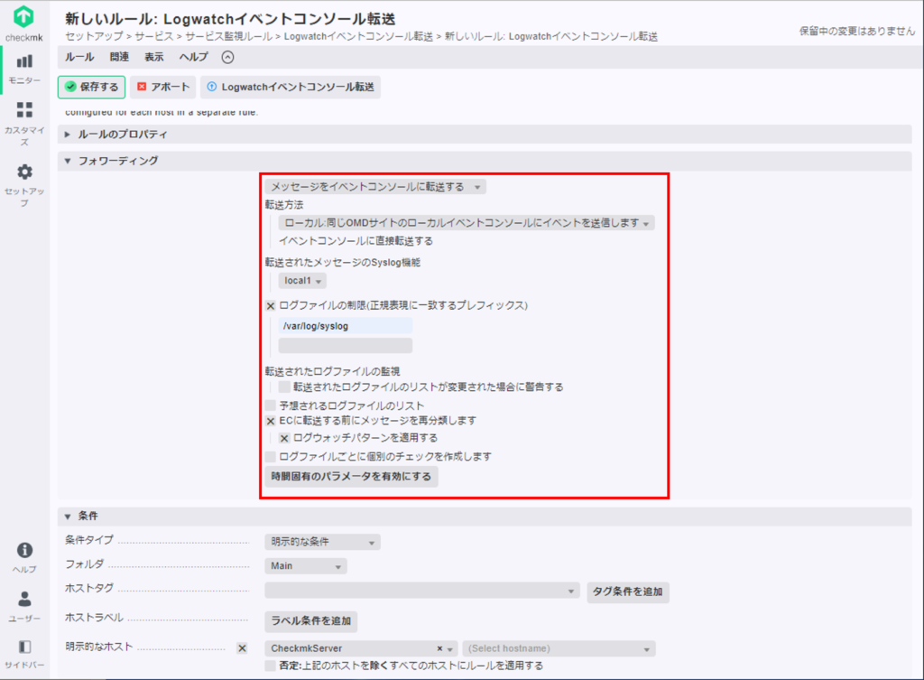
Task: Click 時間固有のパラメータを有効にする button
Action: click(x=351, y=477)
